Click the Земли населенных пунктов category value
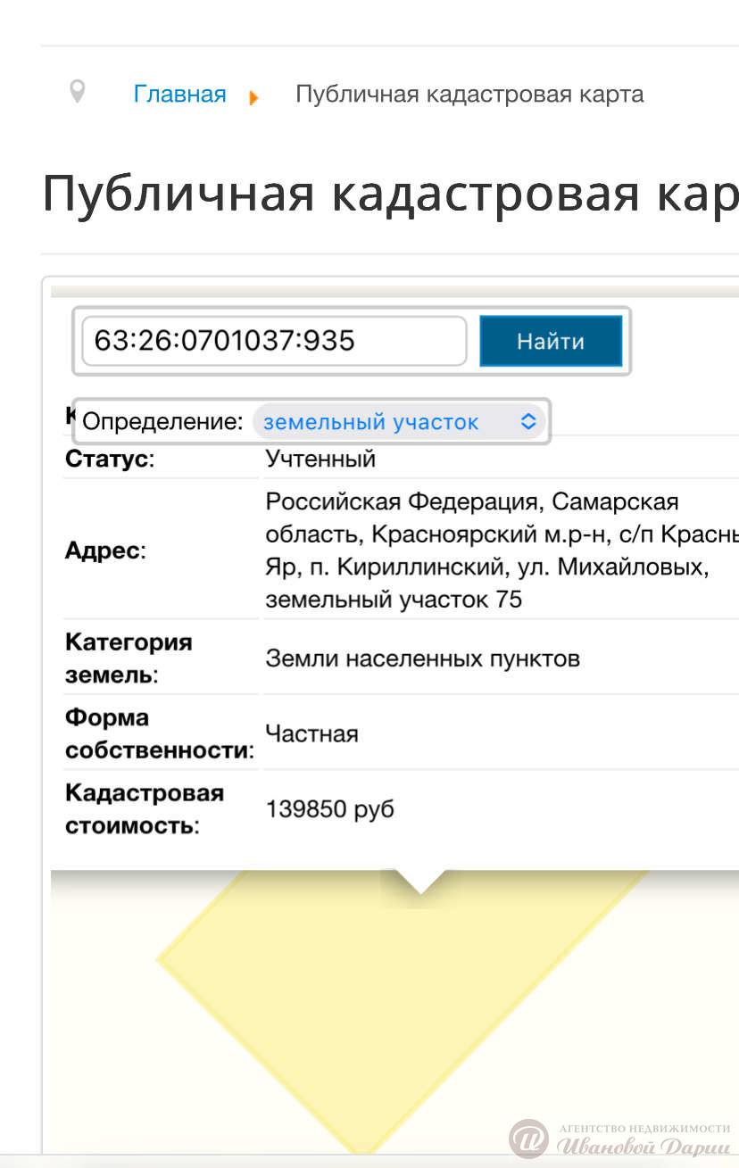The width and height of the screenshot is (739, 1168). click(x=422, y=659)
